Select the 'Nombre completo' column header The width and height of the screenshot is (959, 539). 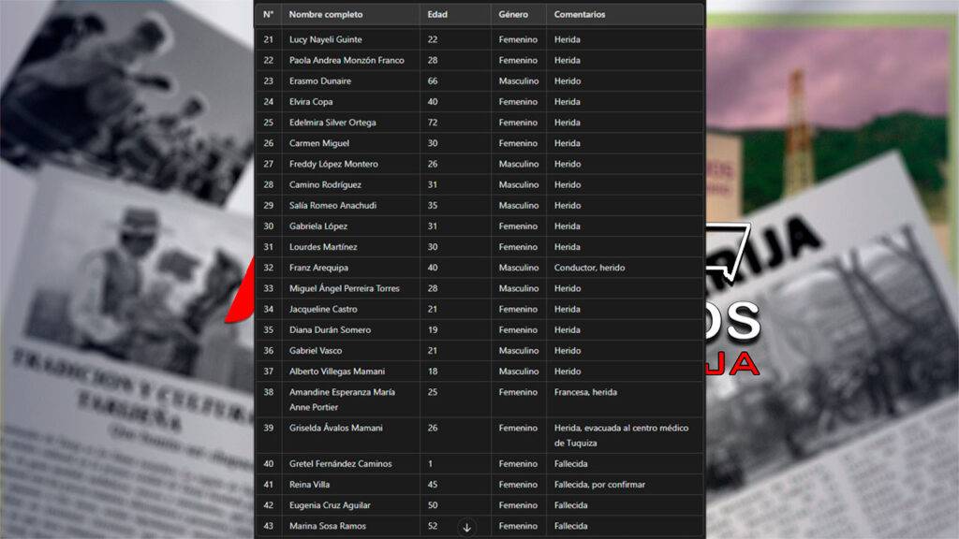click(326, 15)
